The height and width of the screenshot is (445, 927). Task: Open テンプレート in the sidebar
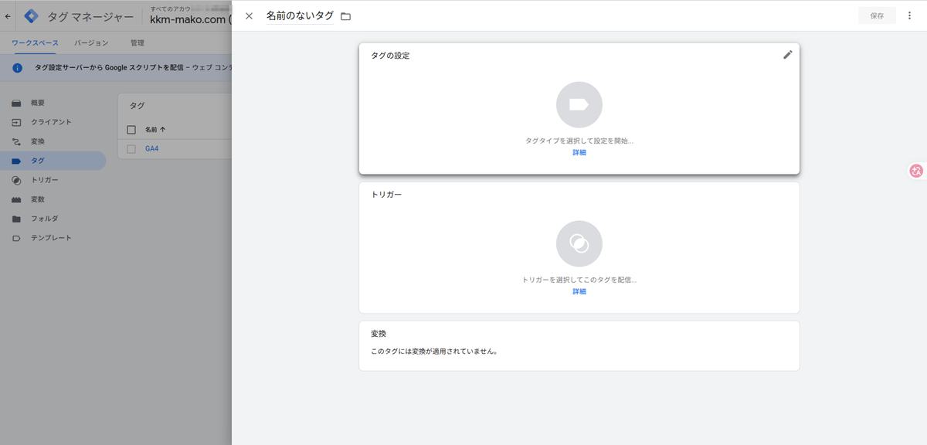click(53, 238)
